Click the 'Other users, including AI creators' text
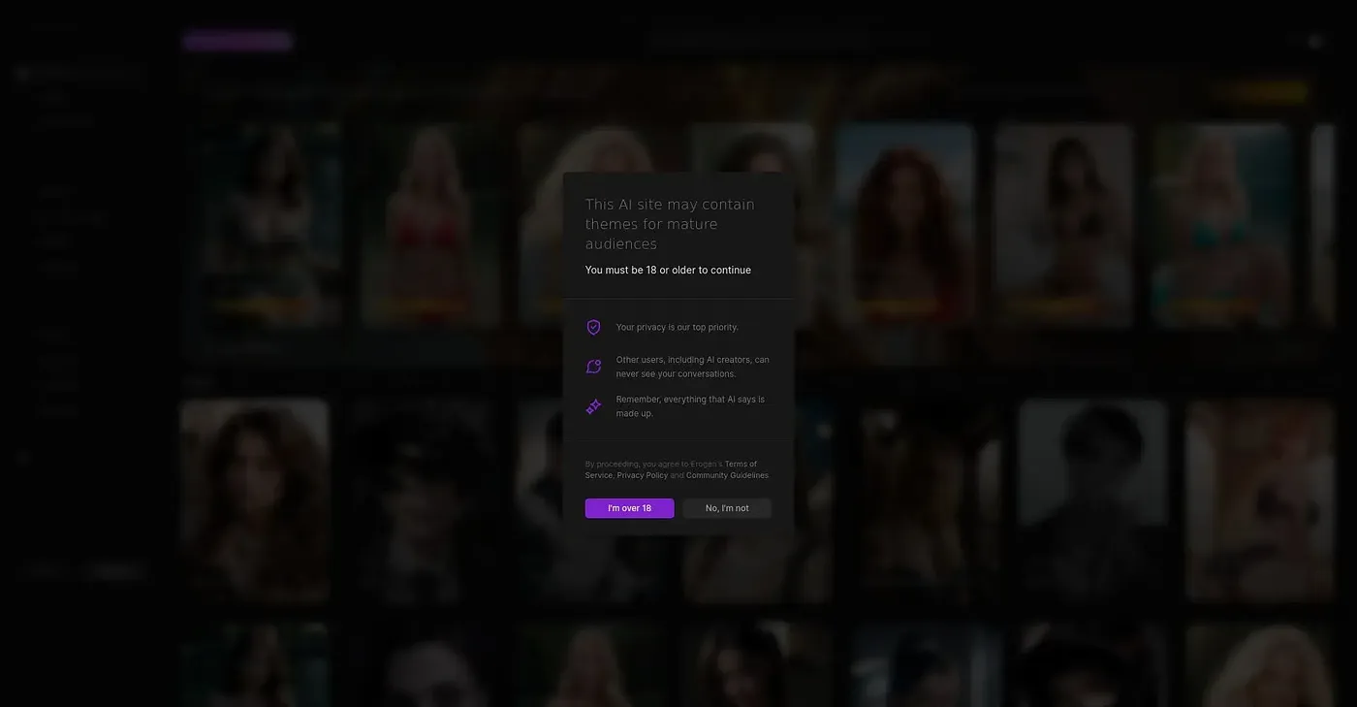 point(692,367)
